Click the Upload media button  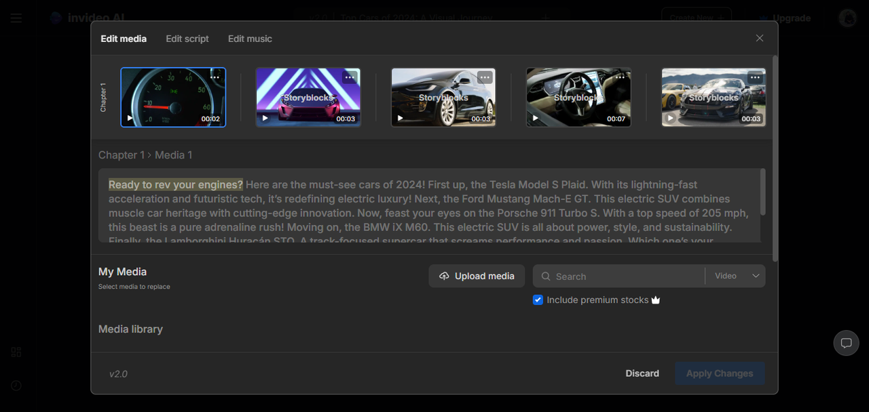coord(477,276)
